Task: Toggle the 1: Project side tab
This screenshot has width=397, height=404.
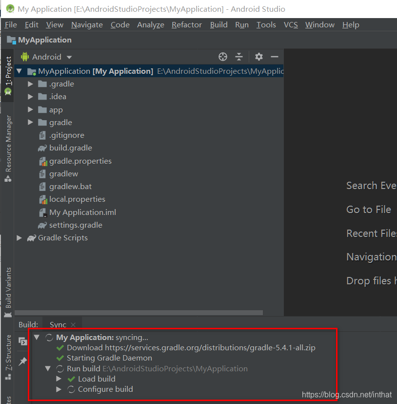Action: pos(8,75)
